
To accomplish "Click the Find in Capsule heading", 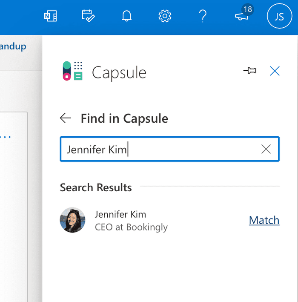I will (124, 118).
